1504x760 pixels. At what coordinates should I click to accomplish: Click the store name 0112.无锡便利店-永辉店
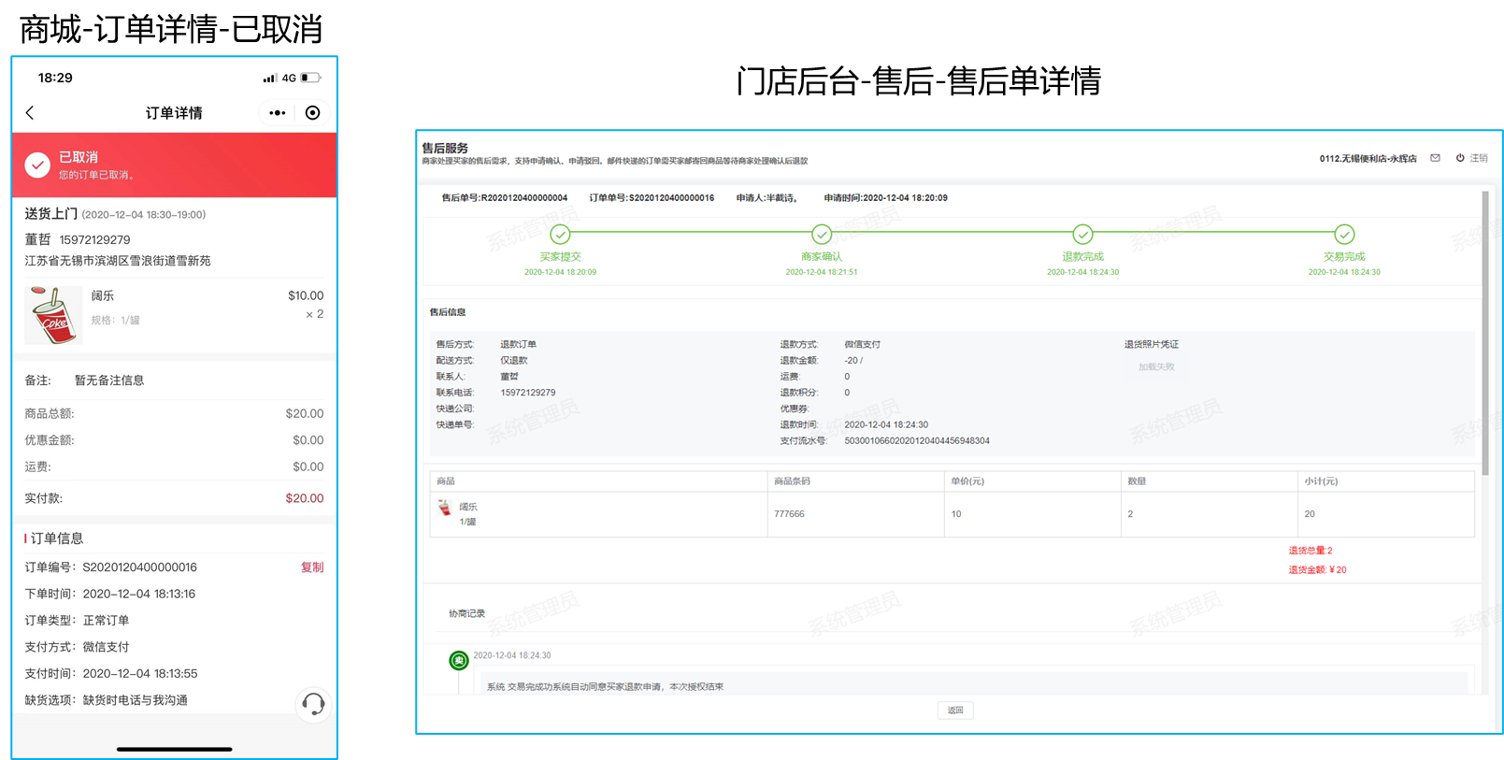coord(1368,158)
